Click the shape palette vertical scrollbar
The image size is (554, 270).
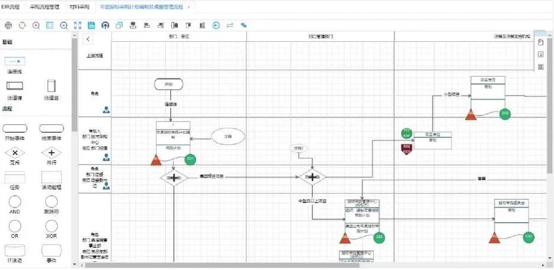click(74, 84)
